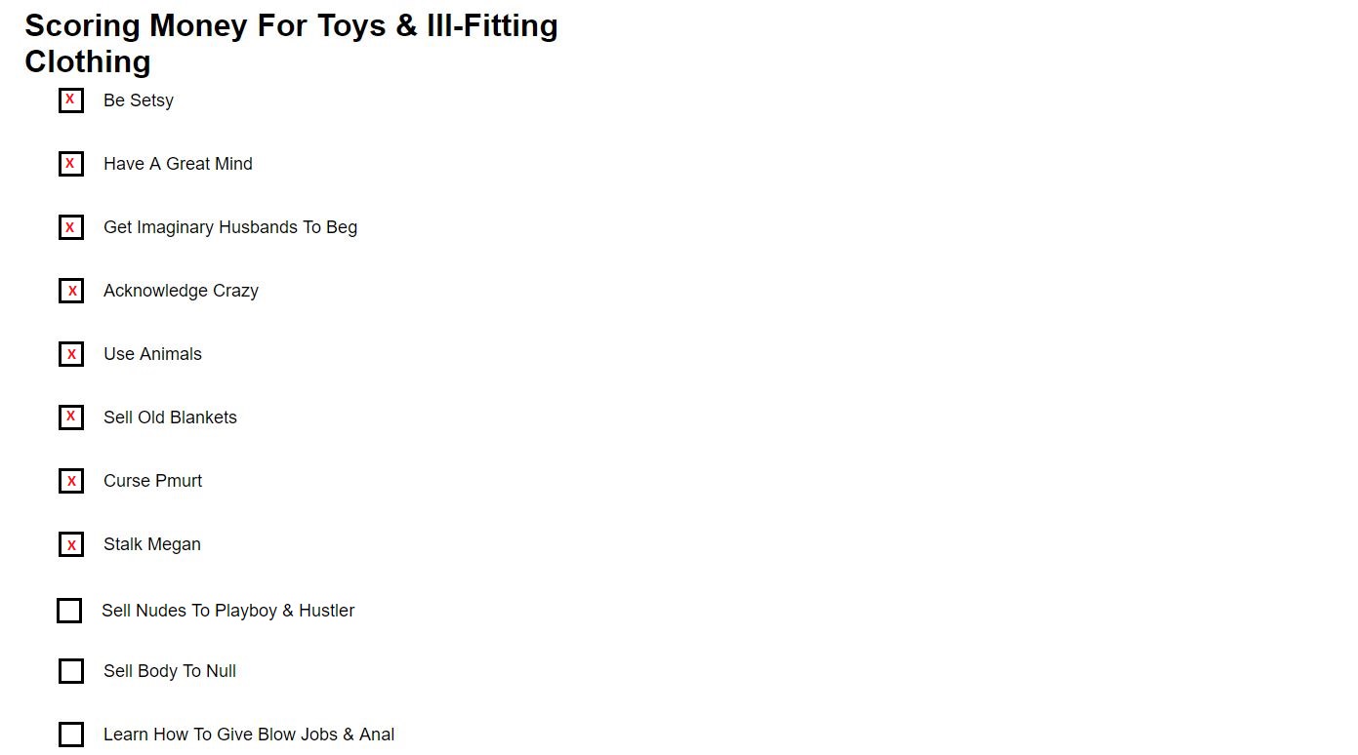The height and width of the screenshot is (755, 1358).
Task: Click the Curse Pmurt label text
Action: [x=152, y=481]
